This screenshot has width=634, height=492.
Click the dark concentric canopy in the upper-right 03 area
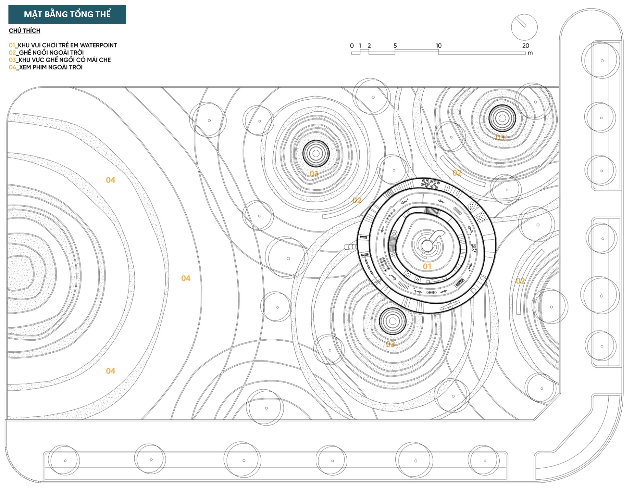[502, 118]
